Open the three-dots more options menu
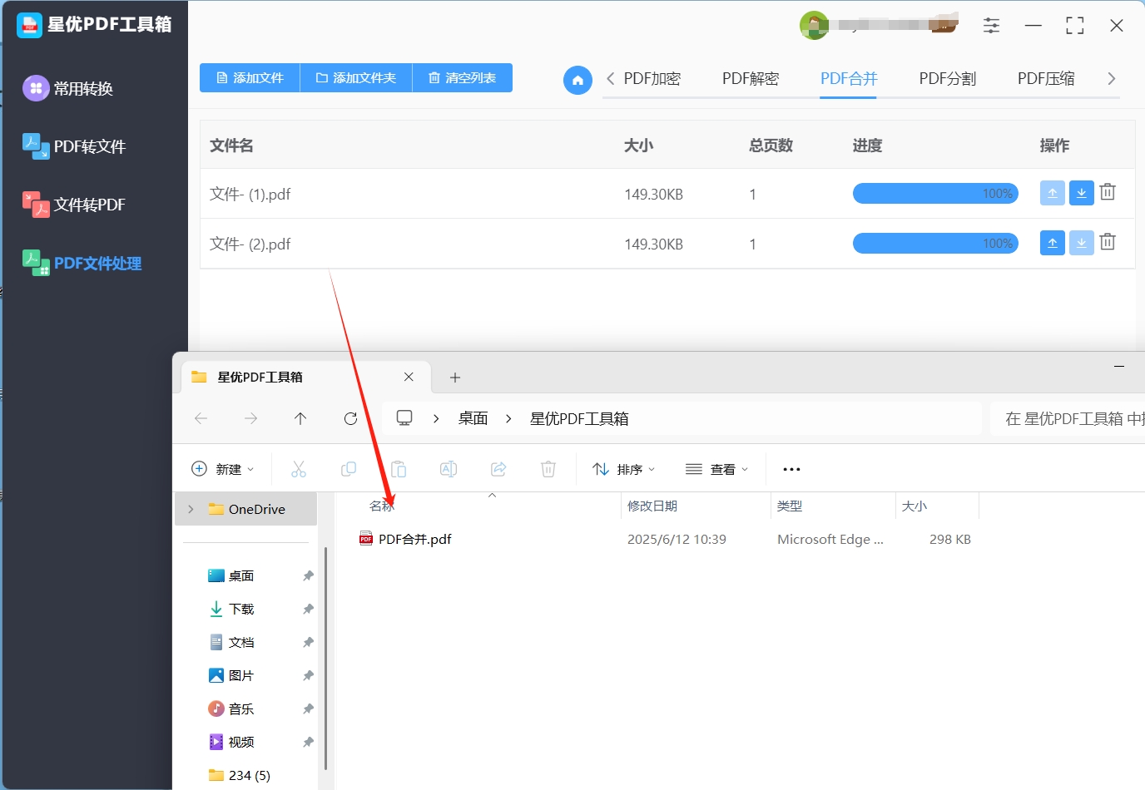Screen dimensions: 1145x790 [791, 469]
